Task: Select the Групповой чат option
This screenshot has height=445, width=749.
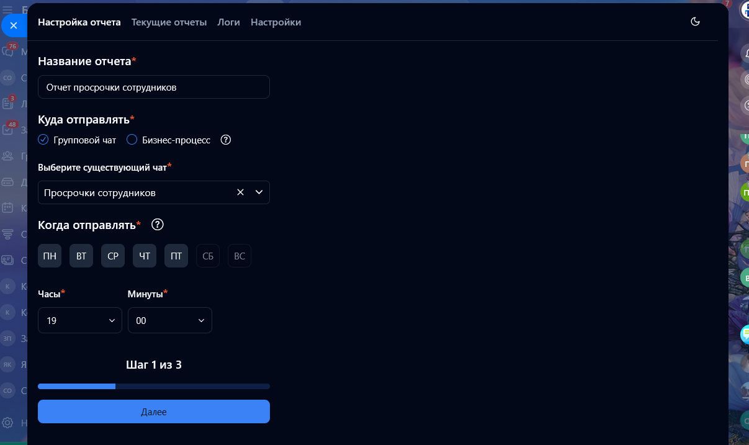Action: point(43,140)
